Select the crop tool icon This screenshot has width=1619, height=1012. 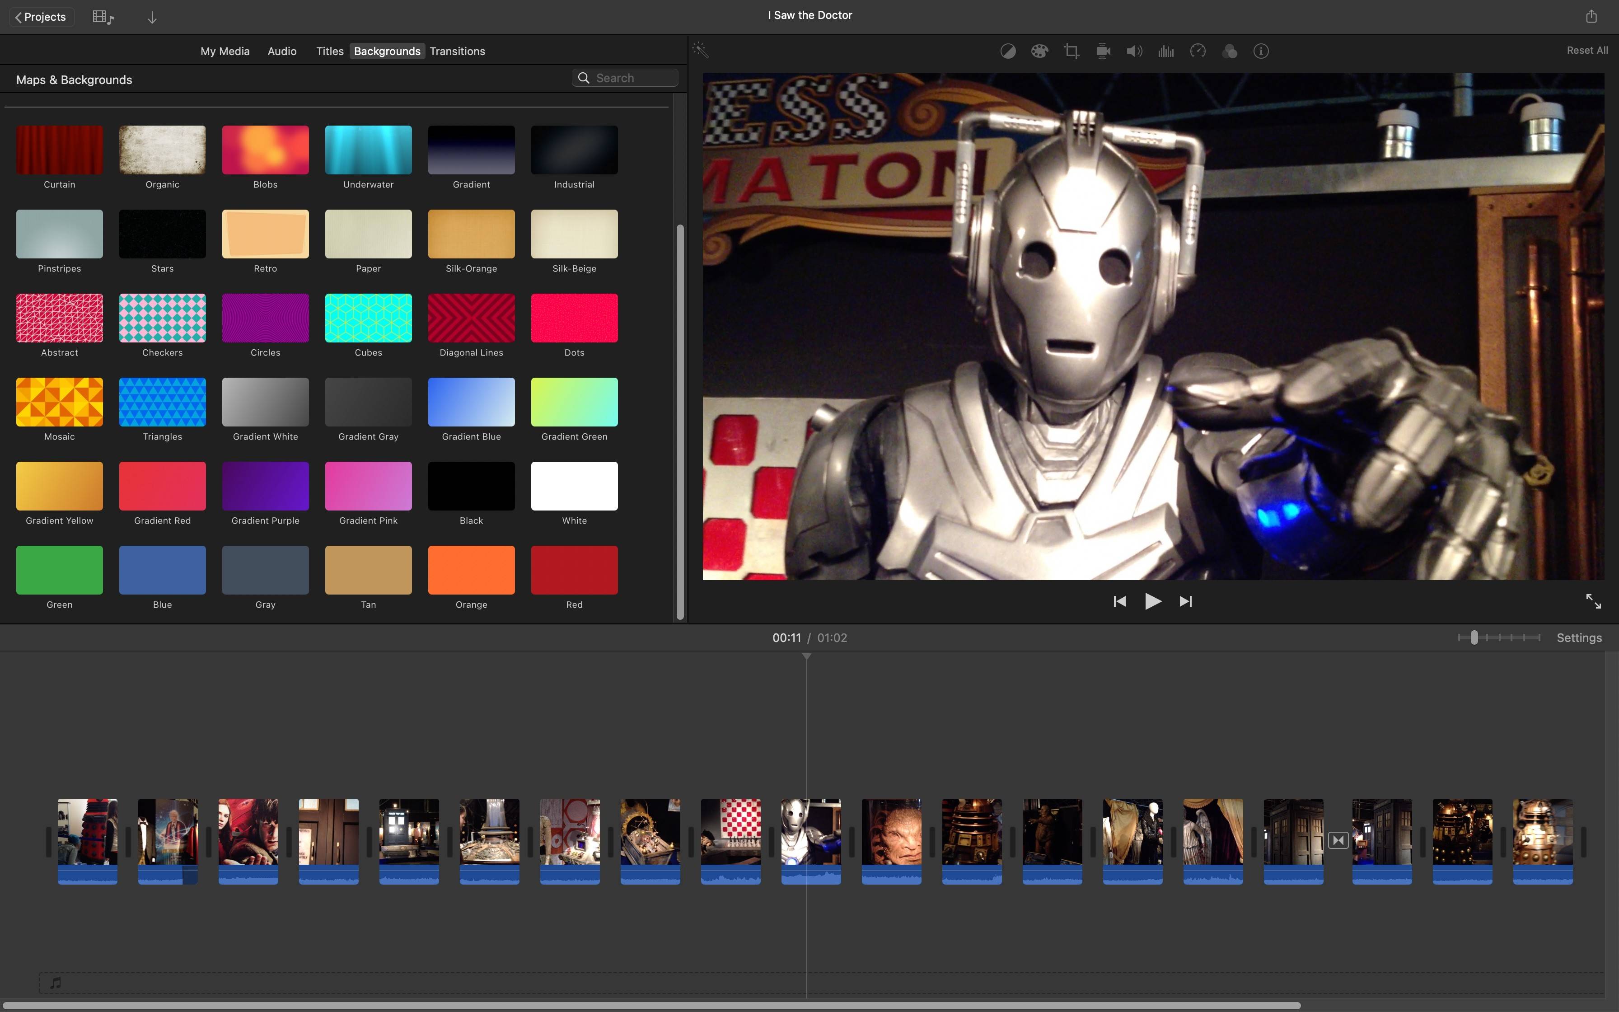[x=1070, y=50]
